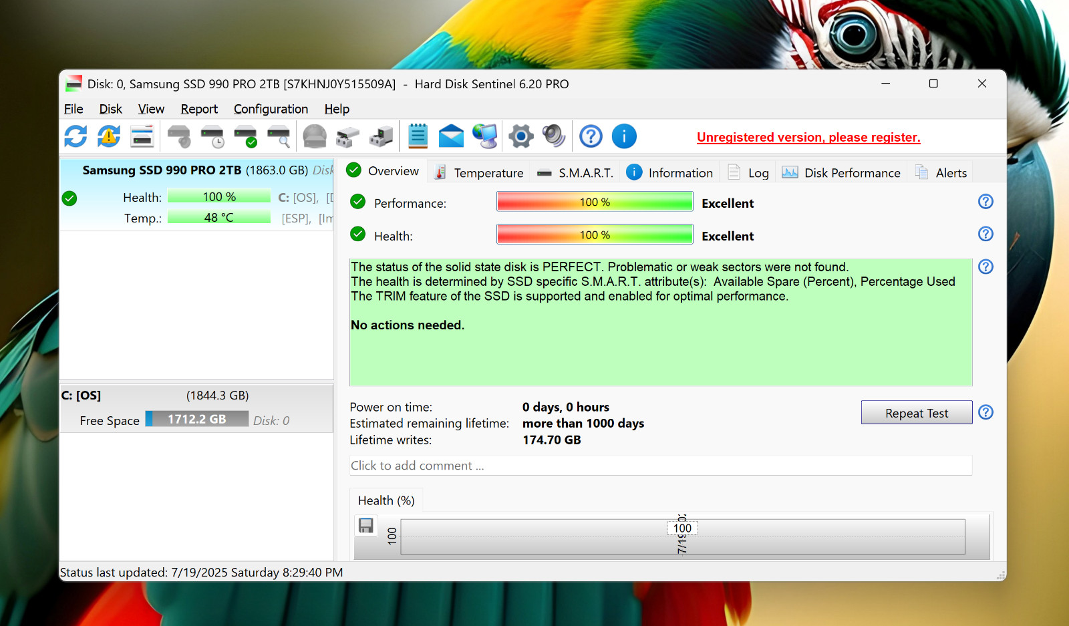The width and height of the screenshot is (1069, 626).
Task: Click help icon beside status description box
Action: coord(985,267)
